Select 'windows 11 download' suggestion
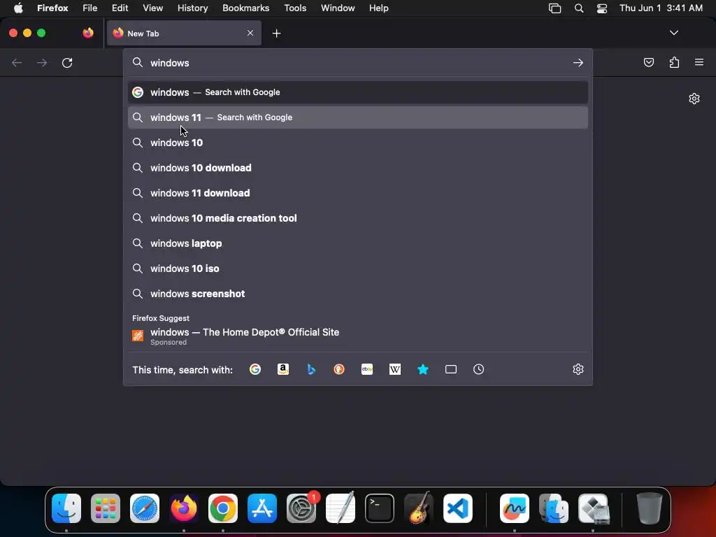Screen dimensions: 716x537 (357, 193)
